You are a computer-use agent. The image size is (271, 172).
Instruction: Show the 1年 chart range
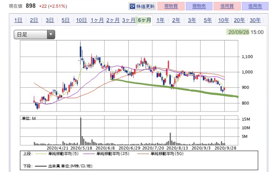tap(160, 20)
